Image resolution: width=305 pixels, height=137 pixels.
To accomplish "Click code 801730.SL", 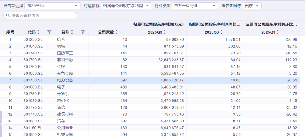I will point(33,80).
